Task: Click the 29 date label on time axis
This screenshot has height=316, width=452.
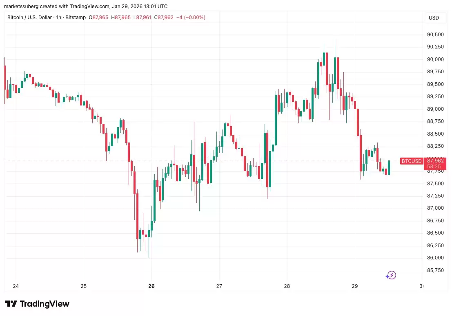Action: [x=355, y=286]
